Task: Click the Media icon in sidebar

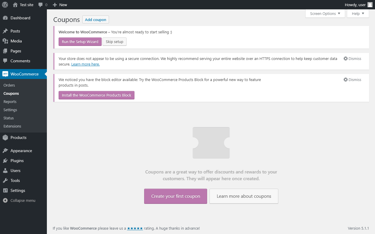Action: coord(5,41)
